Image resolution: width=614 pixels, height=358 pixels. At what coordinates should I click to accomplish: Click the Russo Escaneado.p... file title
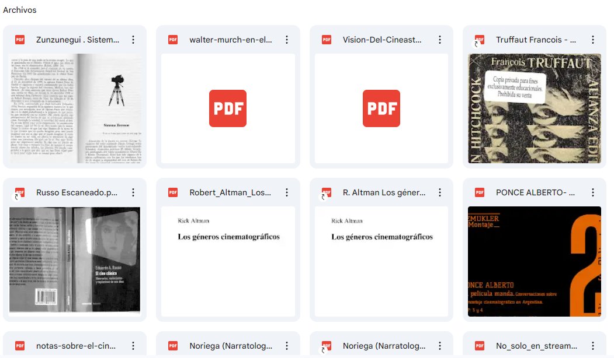pos(77,192)
